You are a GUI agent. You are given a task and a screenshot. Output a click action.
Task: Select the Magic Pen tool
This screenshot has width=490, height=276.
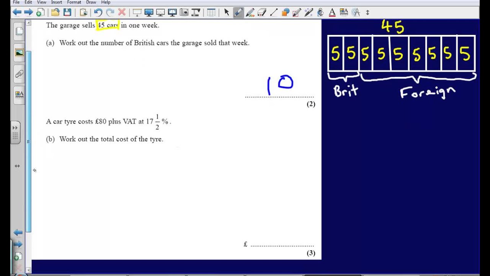[x=309, y=12]
